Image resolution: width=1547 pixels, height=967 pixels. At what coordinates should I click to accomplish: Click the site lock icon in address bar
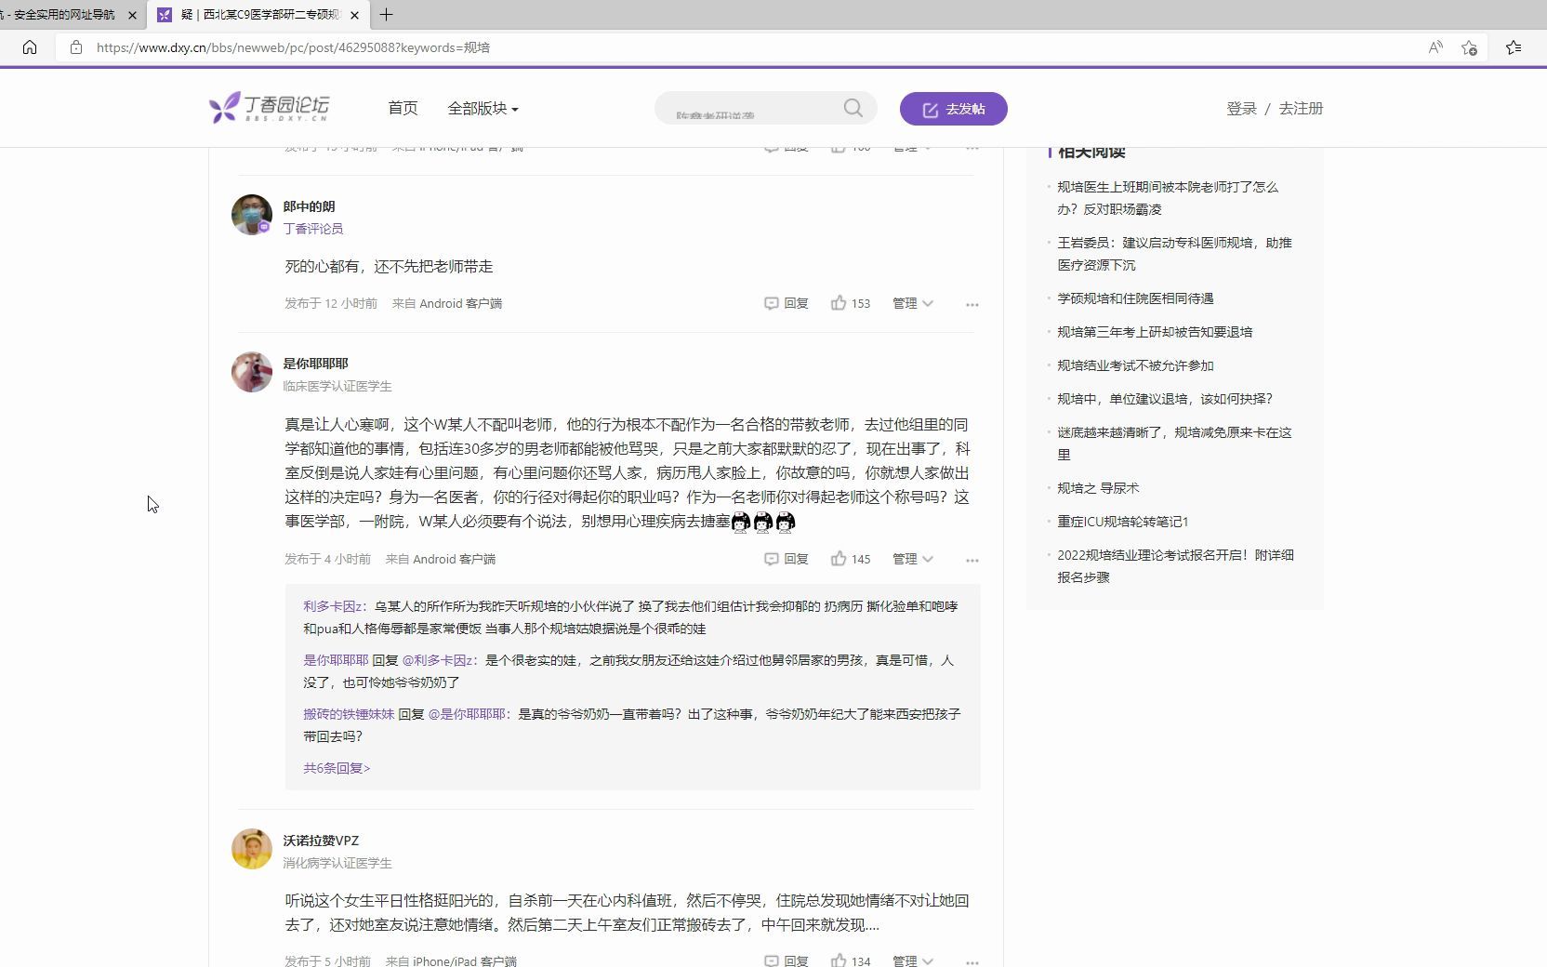click(76, 47)
